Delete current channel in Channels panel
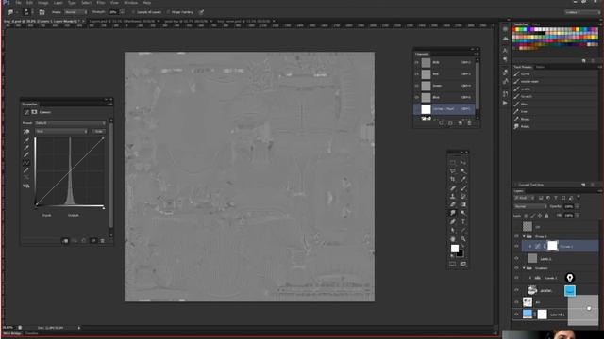604x339 pixels. click(469, 123)
